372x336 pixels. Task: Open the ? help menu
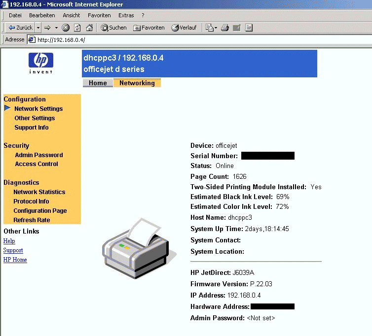143,15
